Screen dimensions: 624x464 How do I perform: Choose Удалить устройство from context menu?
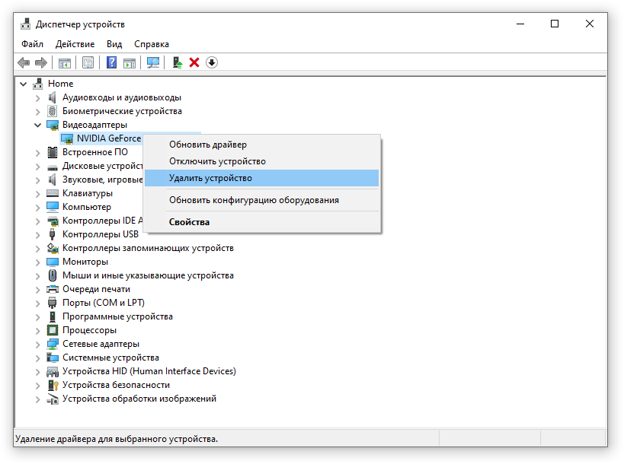click(x=210, y=178)
